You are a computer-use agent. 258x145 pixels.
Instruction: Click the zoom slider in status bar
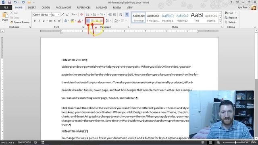click(235, 143)
